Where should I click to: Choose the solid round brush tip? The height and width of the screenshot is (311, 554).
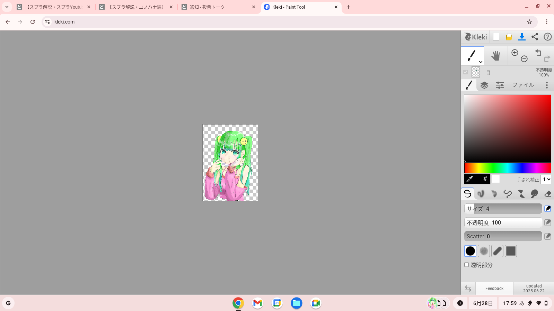[470, 251]
